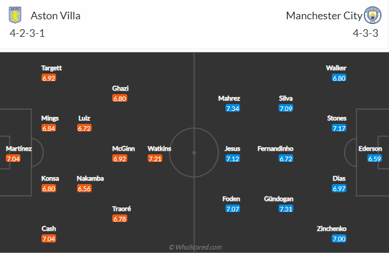389x253 pixels.
Task: Click the Manchester City club crest
Action: click(371, 15)
